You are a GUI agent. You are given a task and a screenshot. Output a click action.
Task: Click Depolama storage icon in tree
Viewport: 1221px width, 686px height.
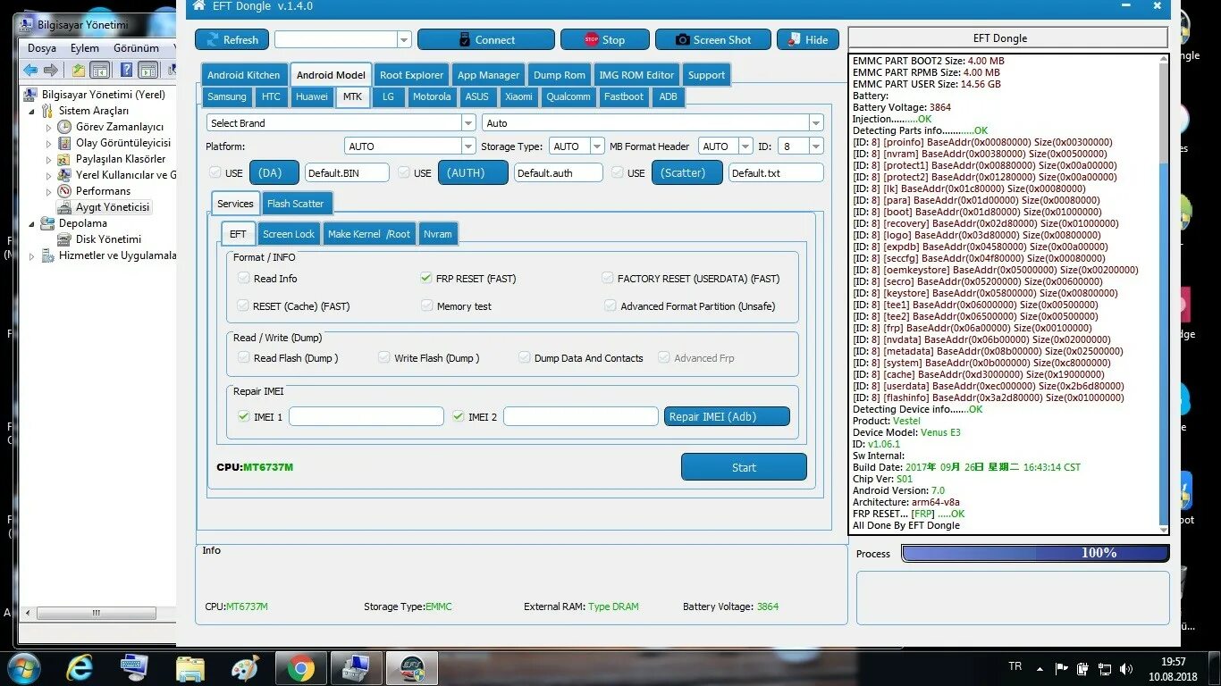[x=47, y=223]
